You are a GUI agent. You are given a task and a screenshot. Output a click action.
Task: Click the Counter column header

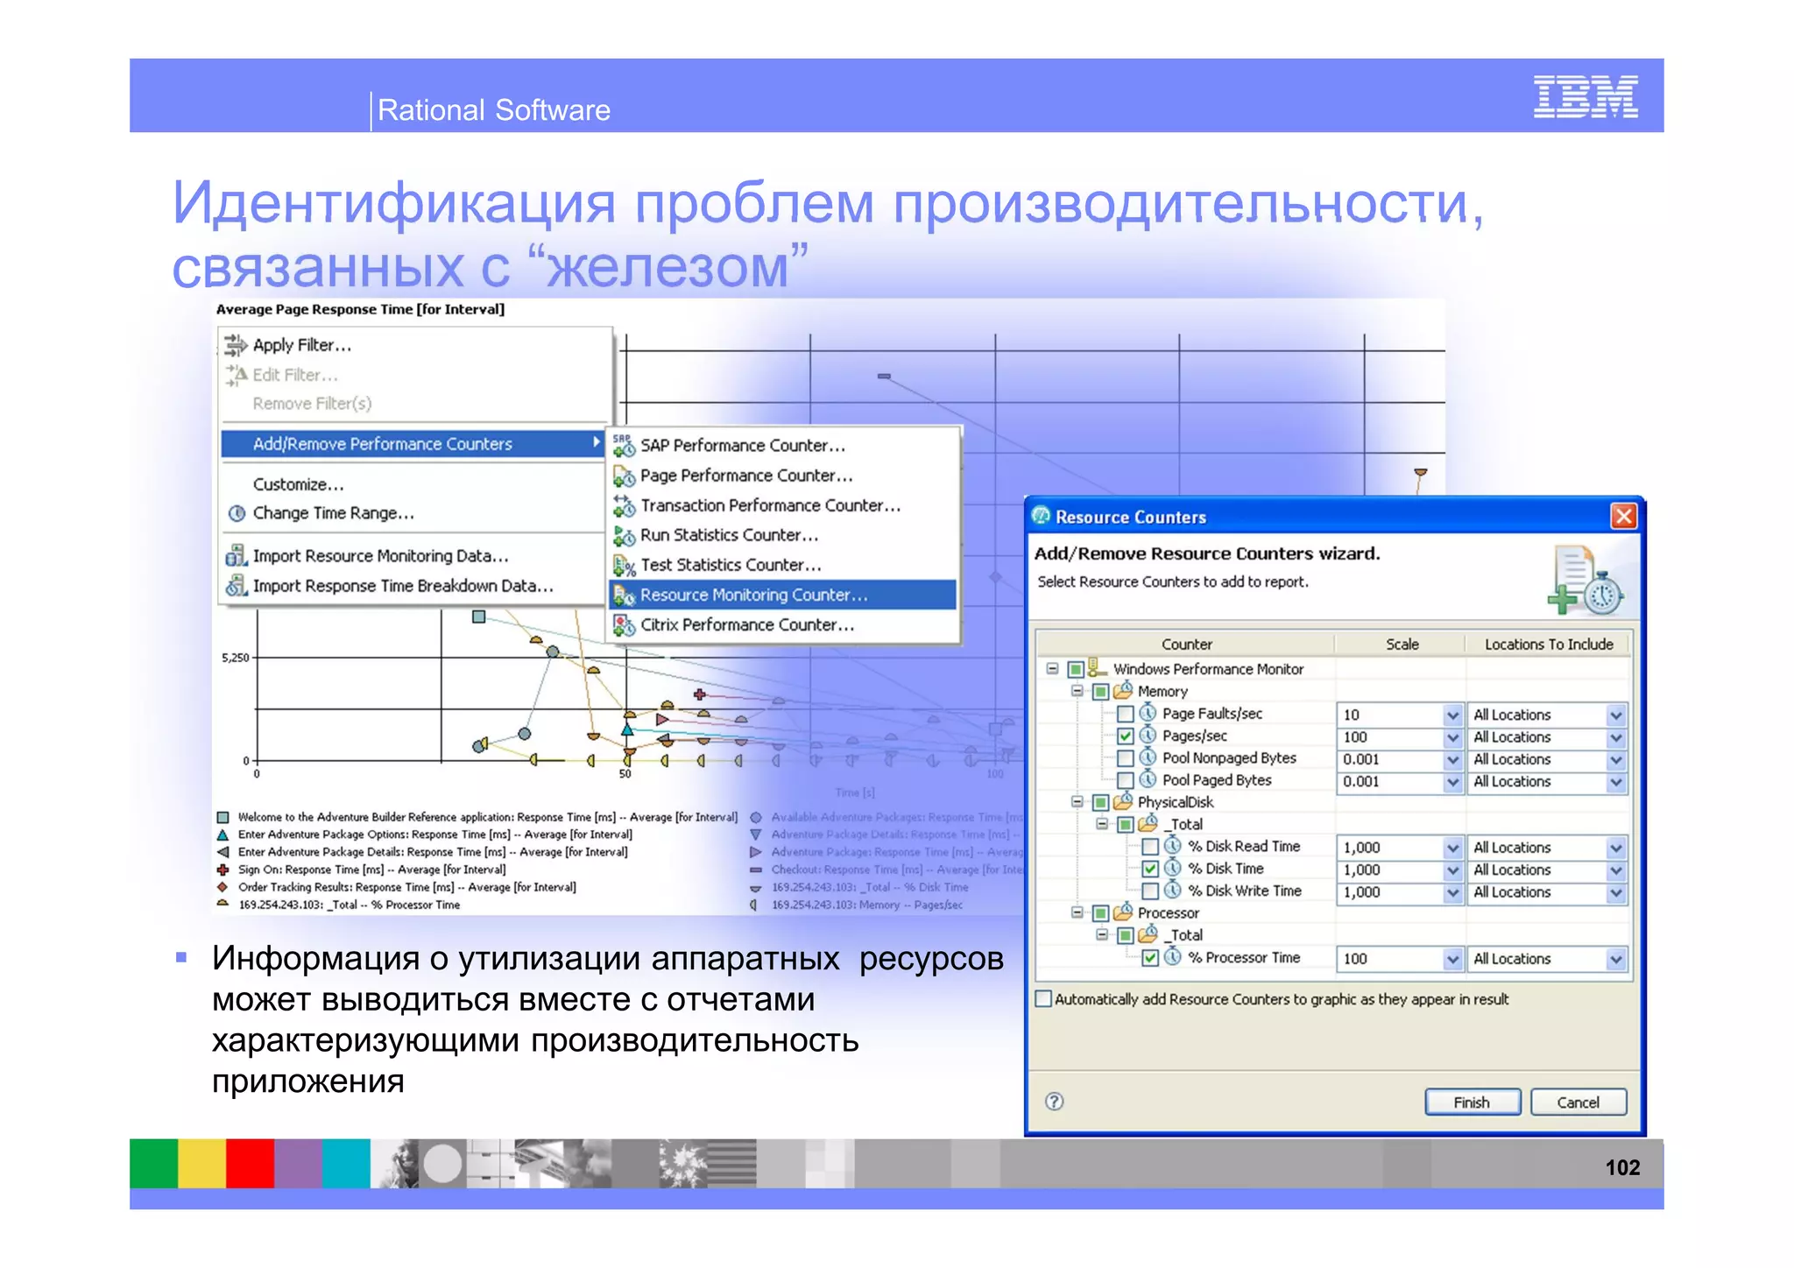[1186, 644]
